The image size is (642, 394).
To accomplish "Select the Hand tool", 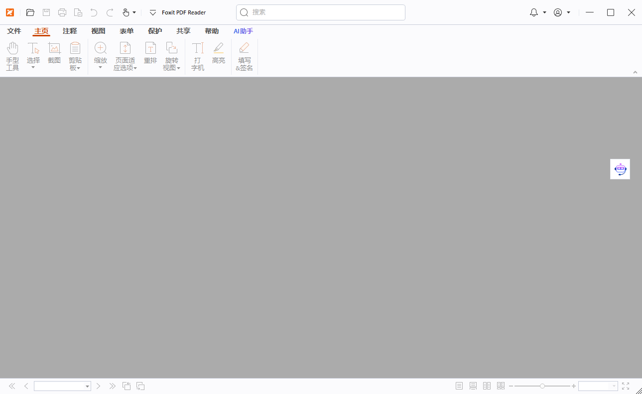I will tap(12, 55).
